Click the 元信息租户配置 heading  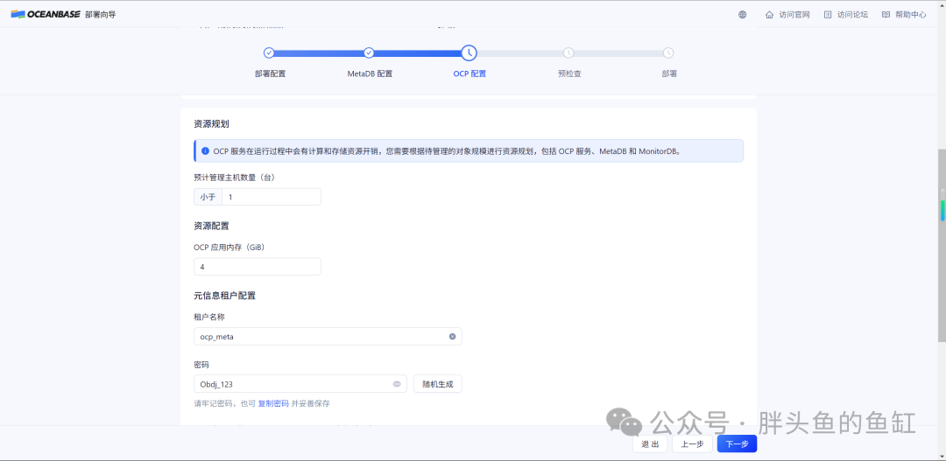[224, 296]
